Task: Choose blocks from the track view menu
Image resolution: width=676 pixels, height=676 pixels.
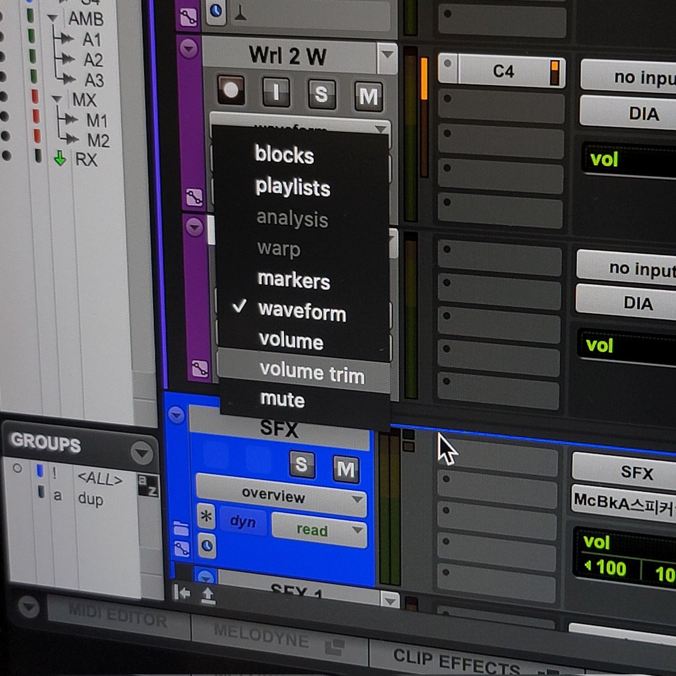Action: coord(284,155)
